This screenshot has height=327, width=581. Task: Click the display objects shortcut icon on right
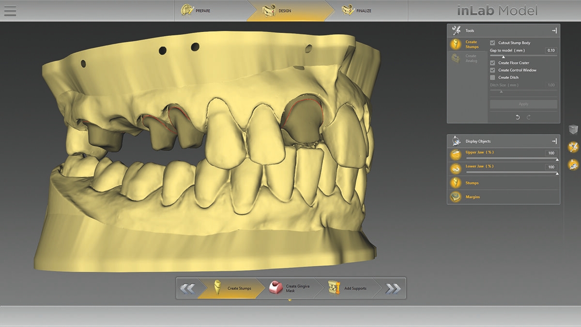coord(573,164)
